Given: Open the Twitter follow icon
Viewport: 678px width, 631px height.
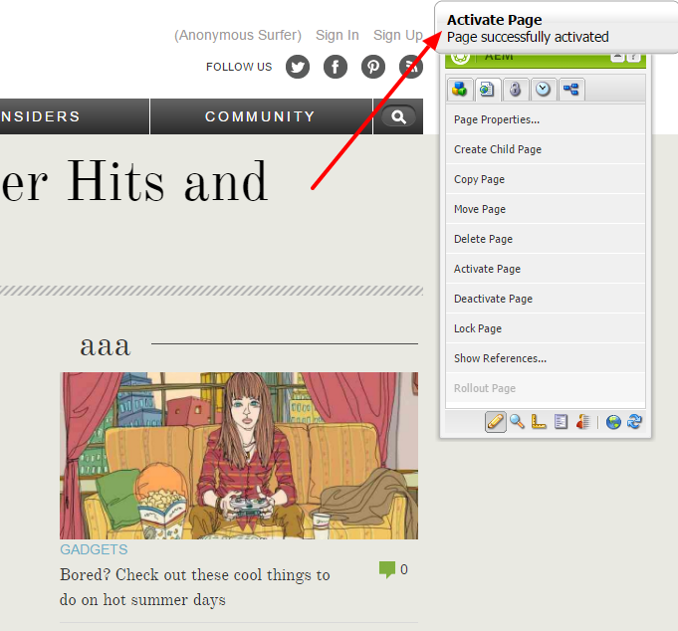Looking at the screenshot, I should click(x=298, y=67).
